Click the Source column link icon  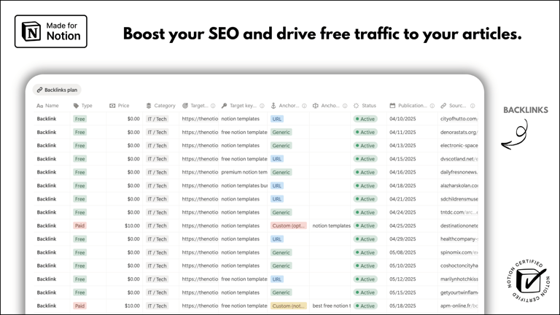click(443, 106)
